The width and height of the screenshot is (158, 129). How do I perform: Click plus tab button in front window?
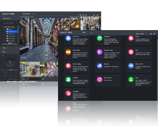tap(91, 33)
